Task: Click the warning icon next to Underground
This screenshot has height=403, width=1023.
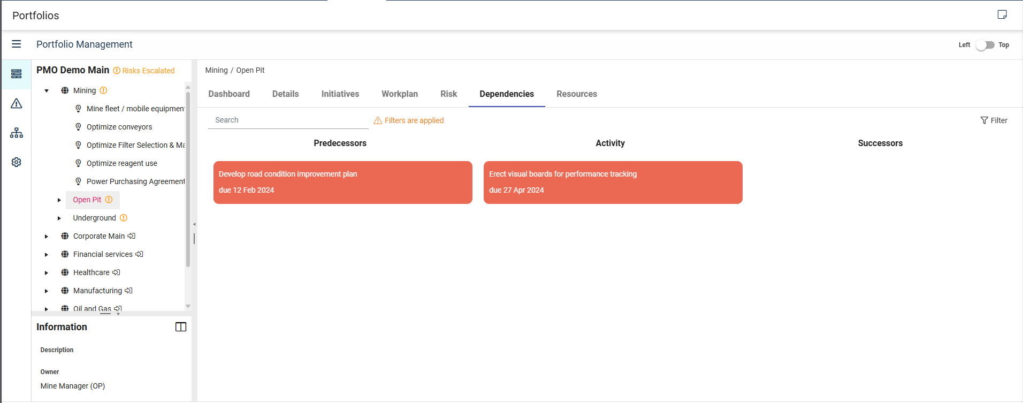Action: tap(124, 218)
